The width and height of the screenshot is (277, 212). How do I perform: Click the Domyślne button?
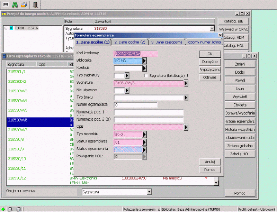(x=210, y=62)
